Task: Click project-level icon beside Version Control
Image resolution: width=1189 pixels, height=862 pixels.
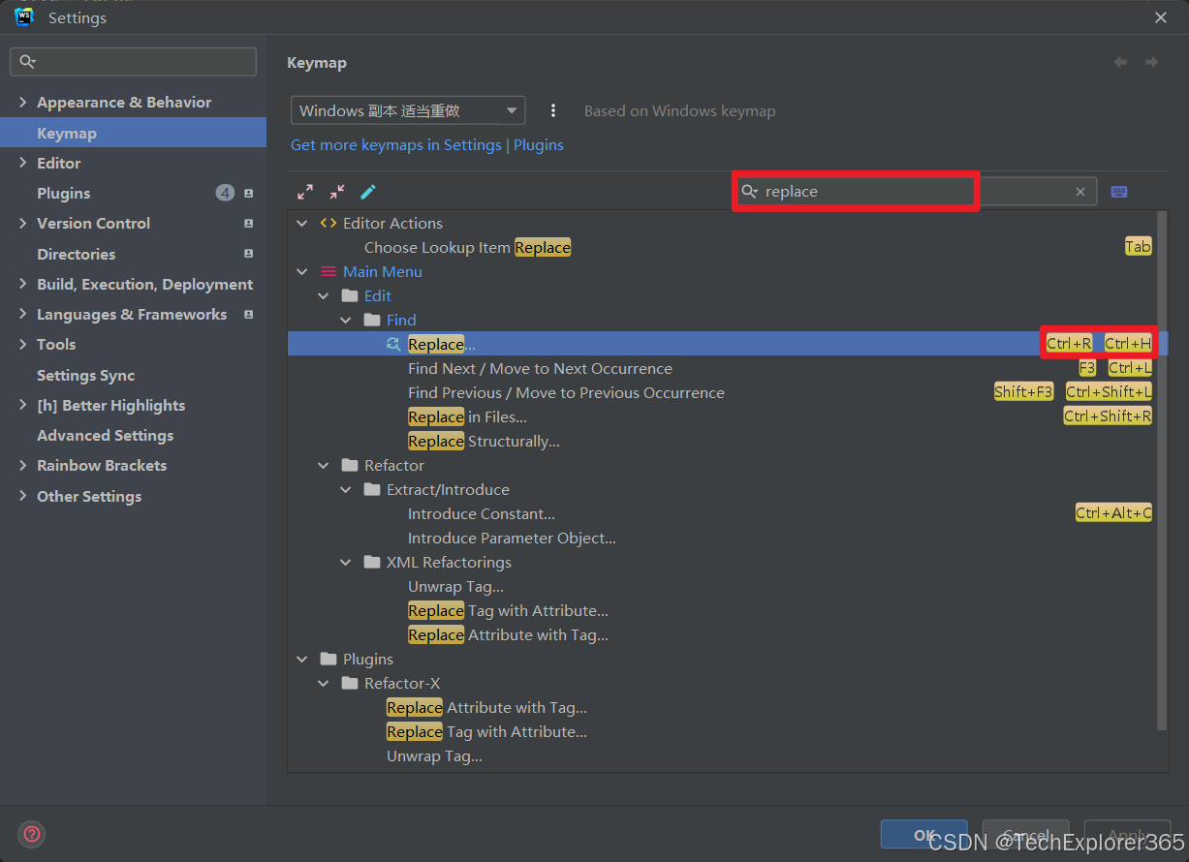Action: tap(249, 223)
